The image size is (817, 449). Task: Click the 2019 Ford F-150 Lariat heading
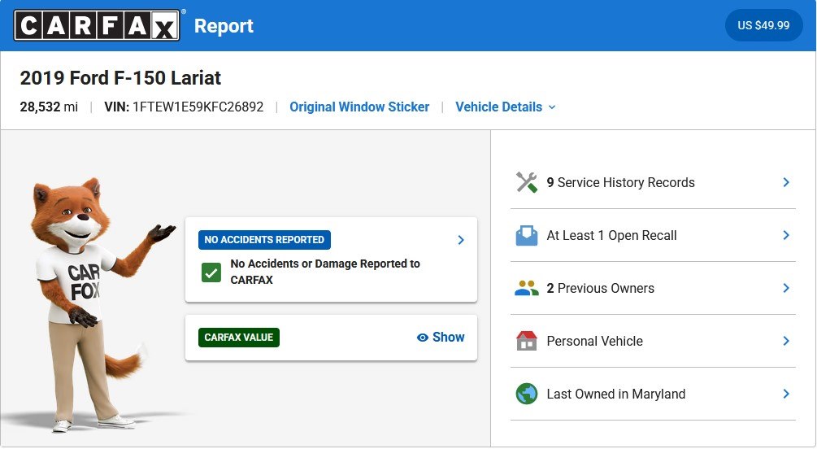tap(120, 78)
